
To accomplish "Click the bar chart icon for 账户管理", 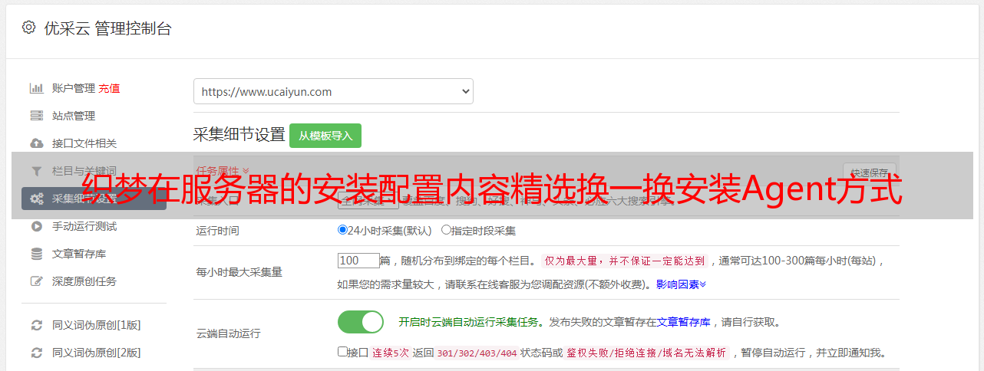I will (36, 88).
